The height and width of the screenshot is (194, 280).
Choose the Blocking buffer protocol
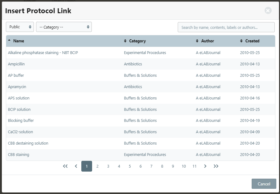21,121
